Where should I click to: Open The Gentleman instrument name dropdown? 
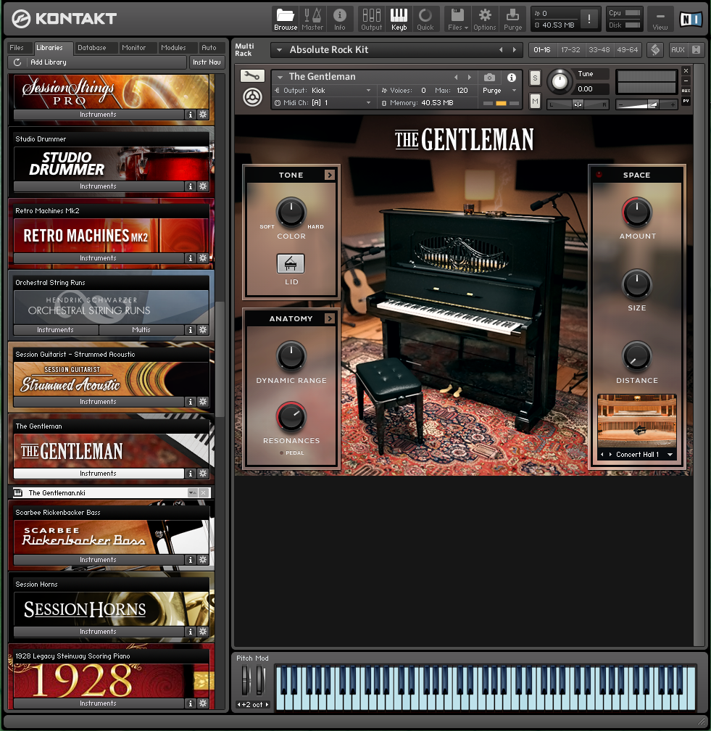[x=280, y=77]
